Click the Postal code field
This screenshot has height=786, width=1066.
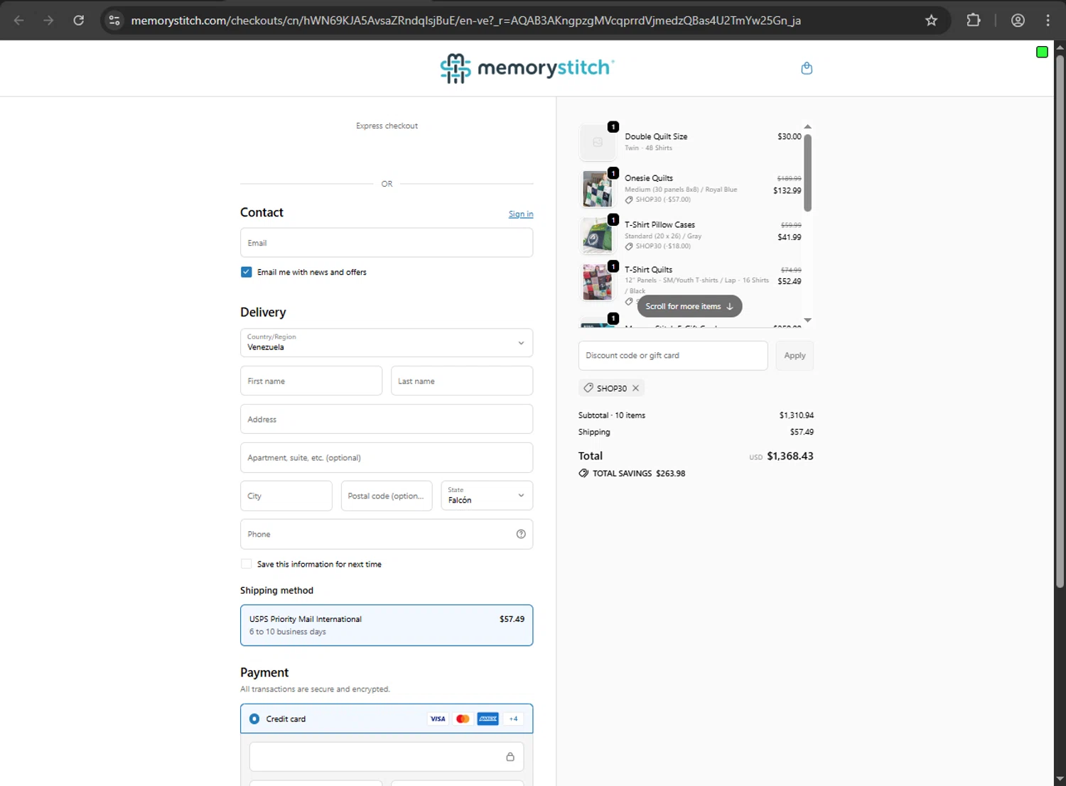coord(387,496)
